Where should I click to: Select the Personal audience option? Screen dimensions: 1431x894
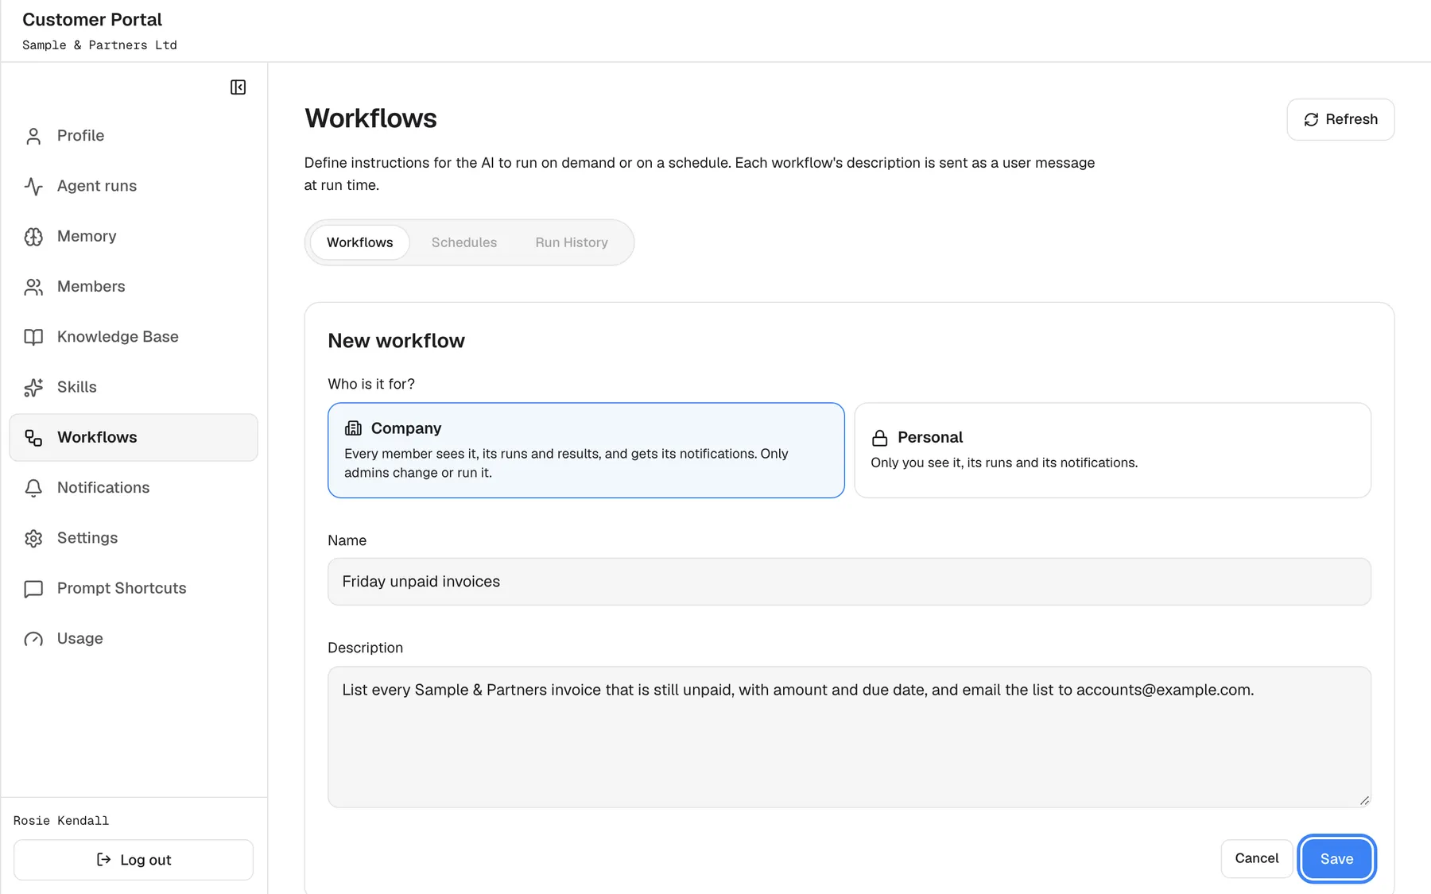(x=1112, y=450)
